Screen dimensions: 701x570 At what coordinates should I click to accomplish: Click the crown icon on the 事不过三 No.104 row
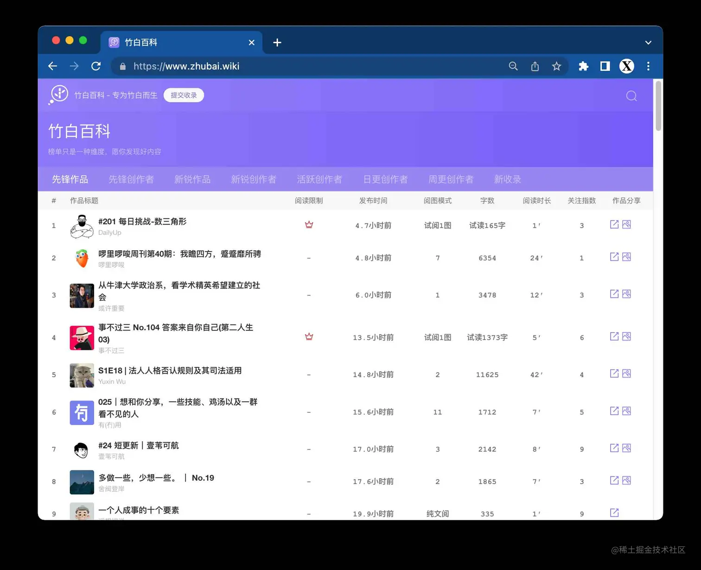pos(309,337)
